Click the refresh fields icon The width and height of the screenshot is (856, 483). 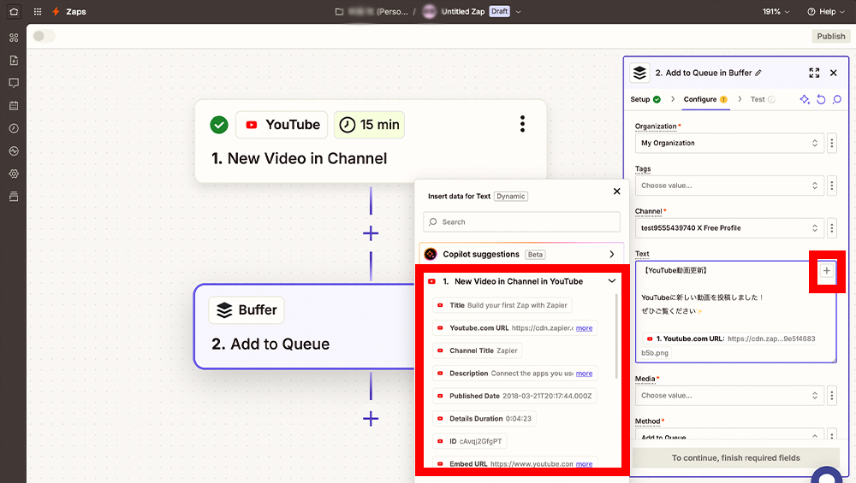tap(821, 99)
